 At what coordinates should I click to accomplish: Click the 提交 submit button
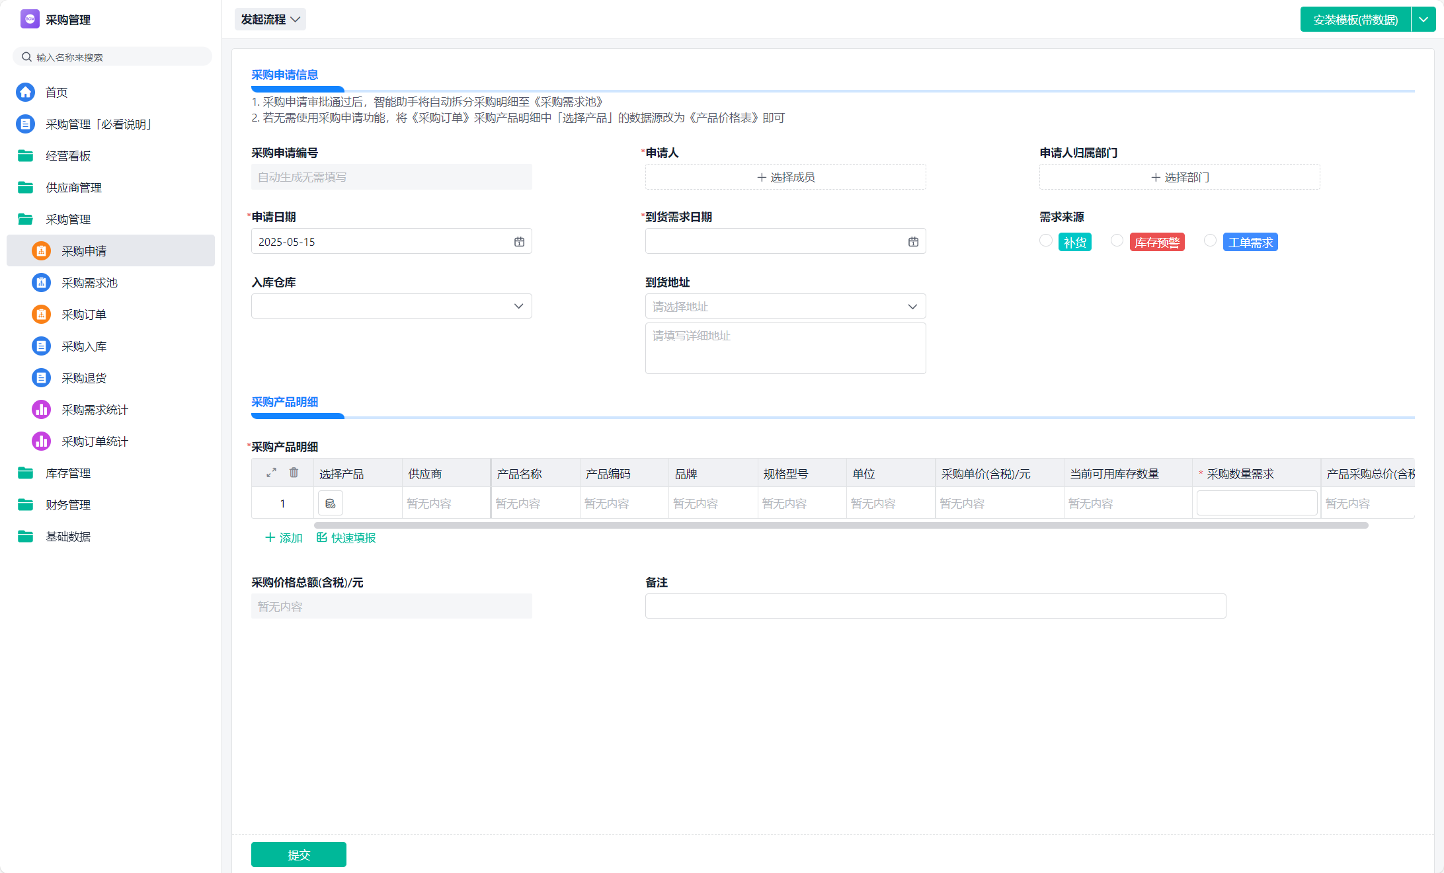point(298,854)
